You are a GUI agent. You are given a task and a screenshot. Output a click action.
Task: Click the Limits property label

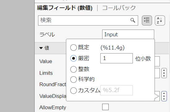click(46, 73)
